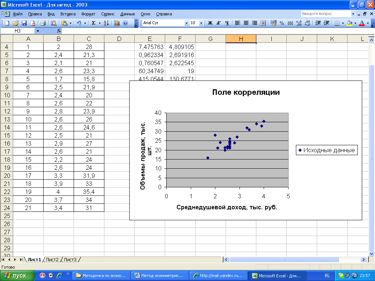The image size is (375, 281).
Task: Click the H3 Name Box field
Action: coord(18,31)
